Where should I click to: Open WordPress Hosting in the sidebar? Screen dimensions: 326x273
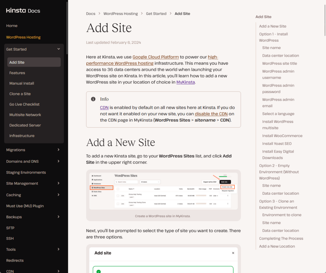pos(23,37)
